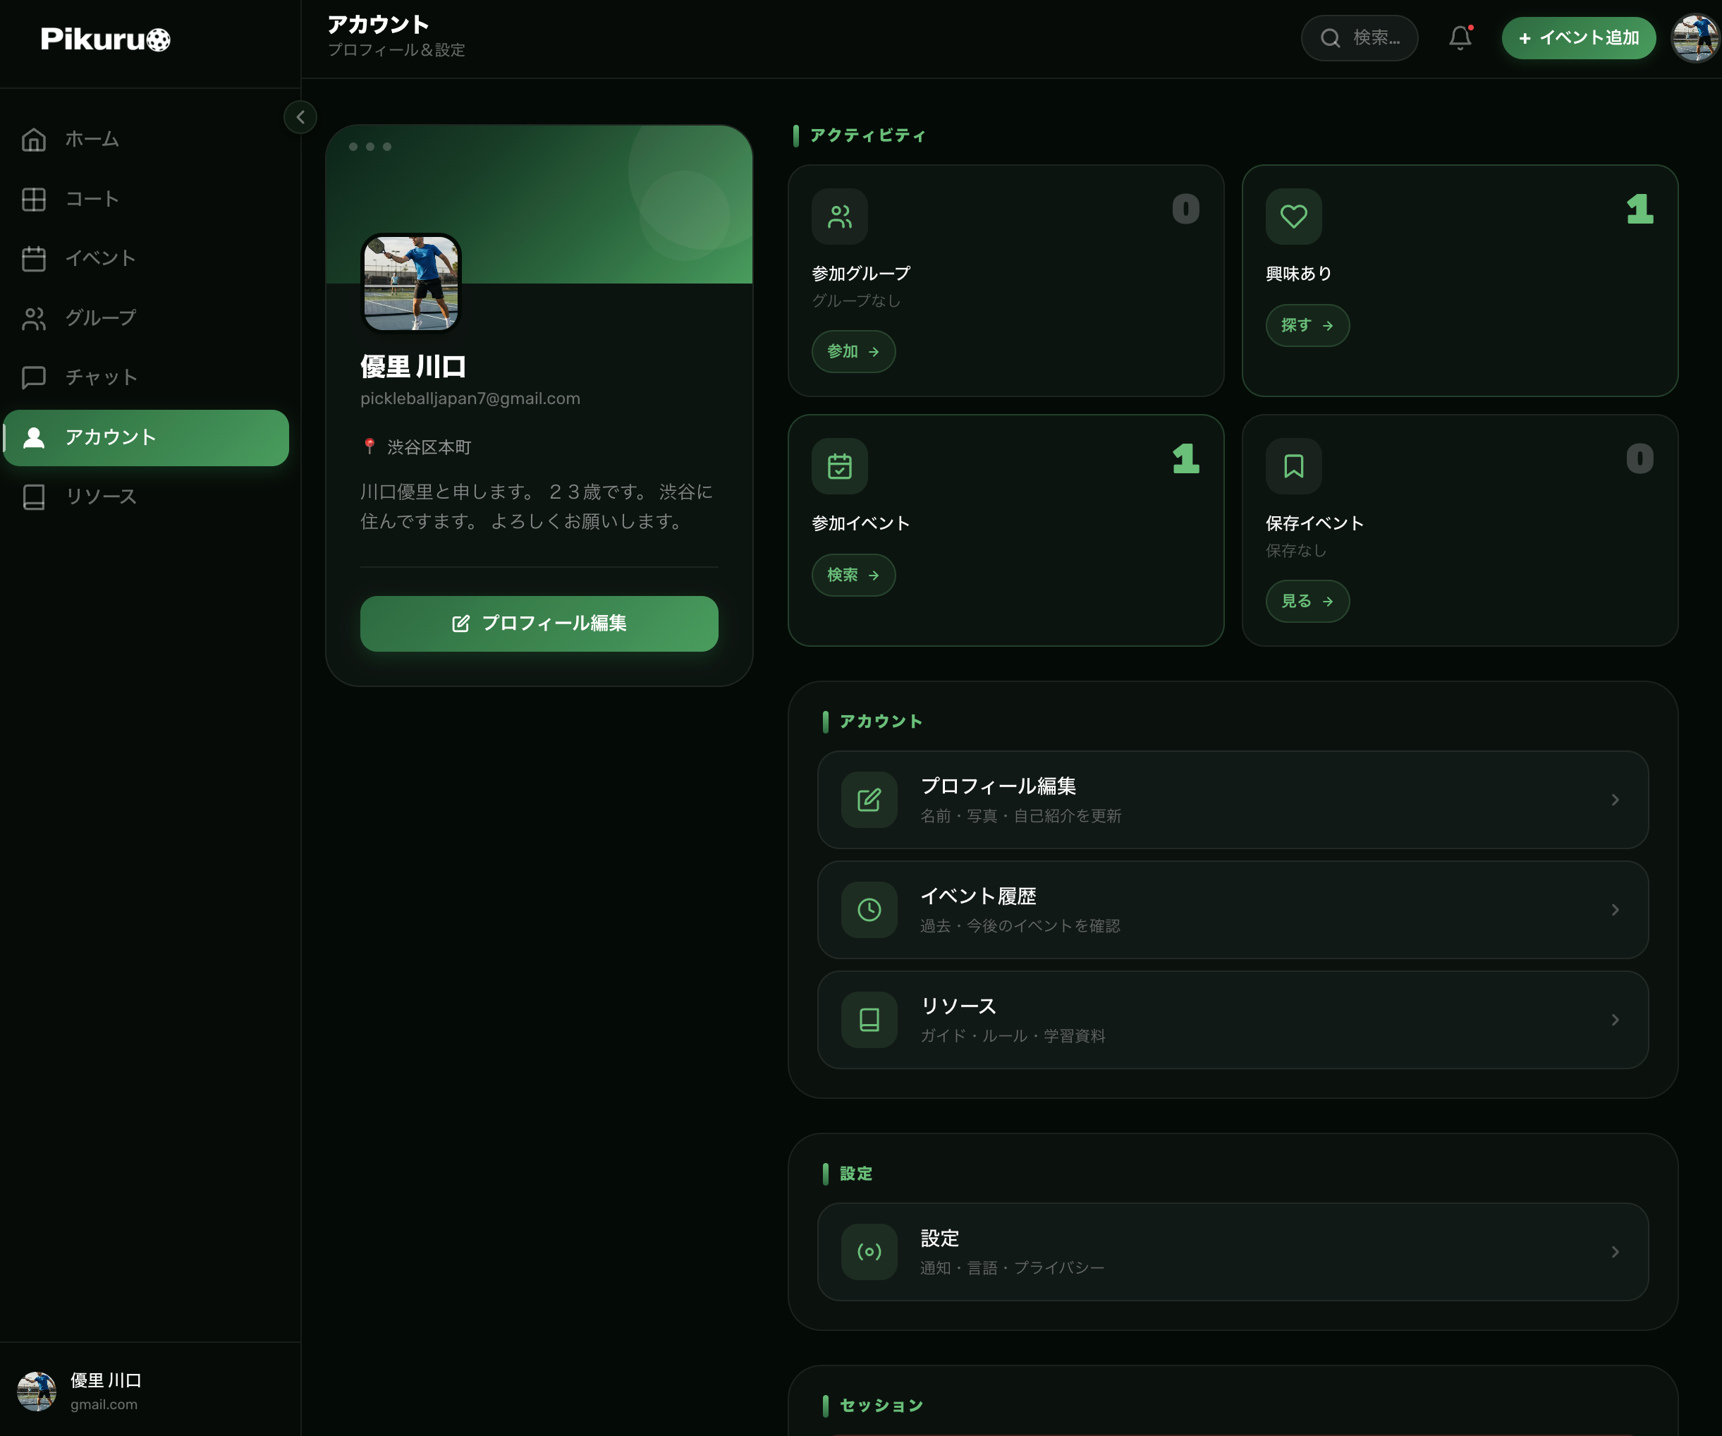Open グループ in the sidebar

click(146, 318)
